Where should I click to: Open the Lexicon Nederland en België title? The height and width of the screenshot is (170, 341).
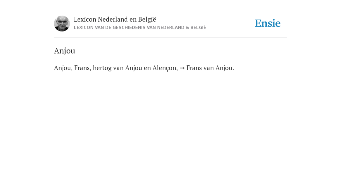pos(115,19)
